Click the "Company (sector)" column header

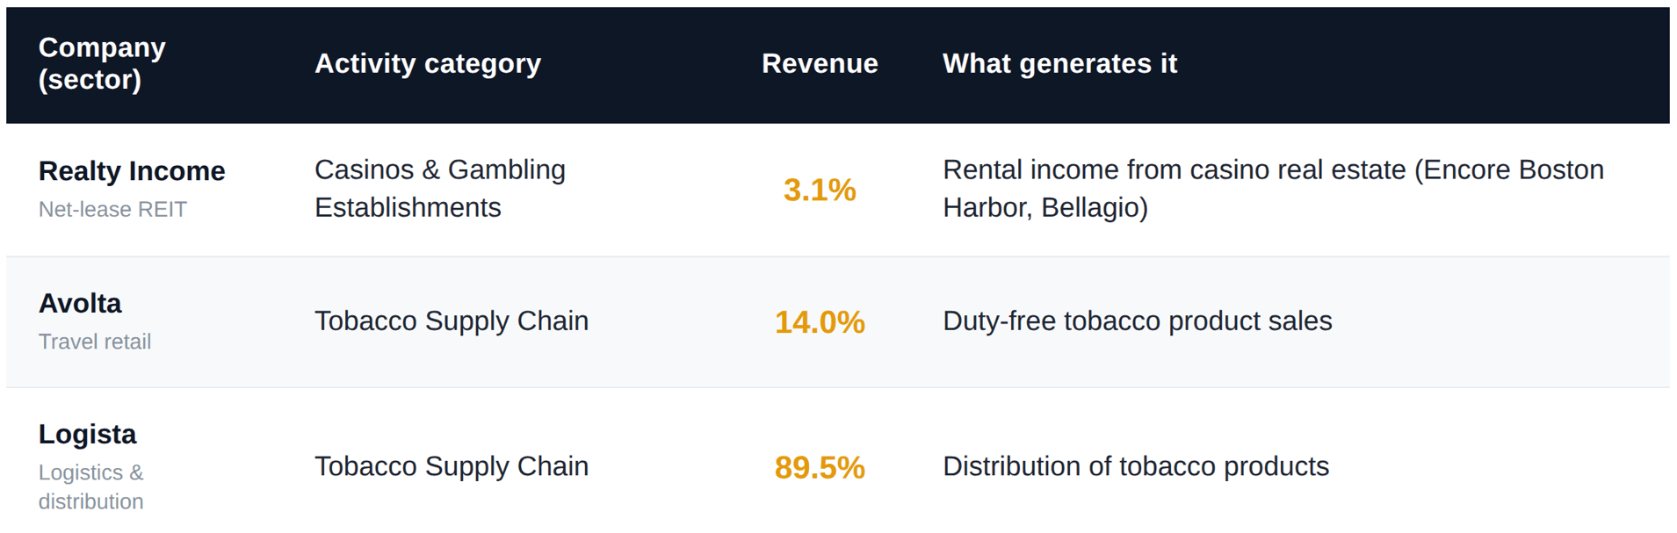click(102, 63)
